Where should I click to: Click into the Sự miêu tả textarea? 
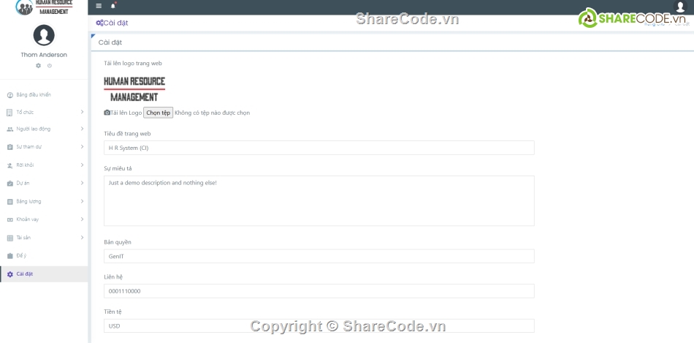[319, 200]
